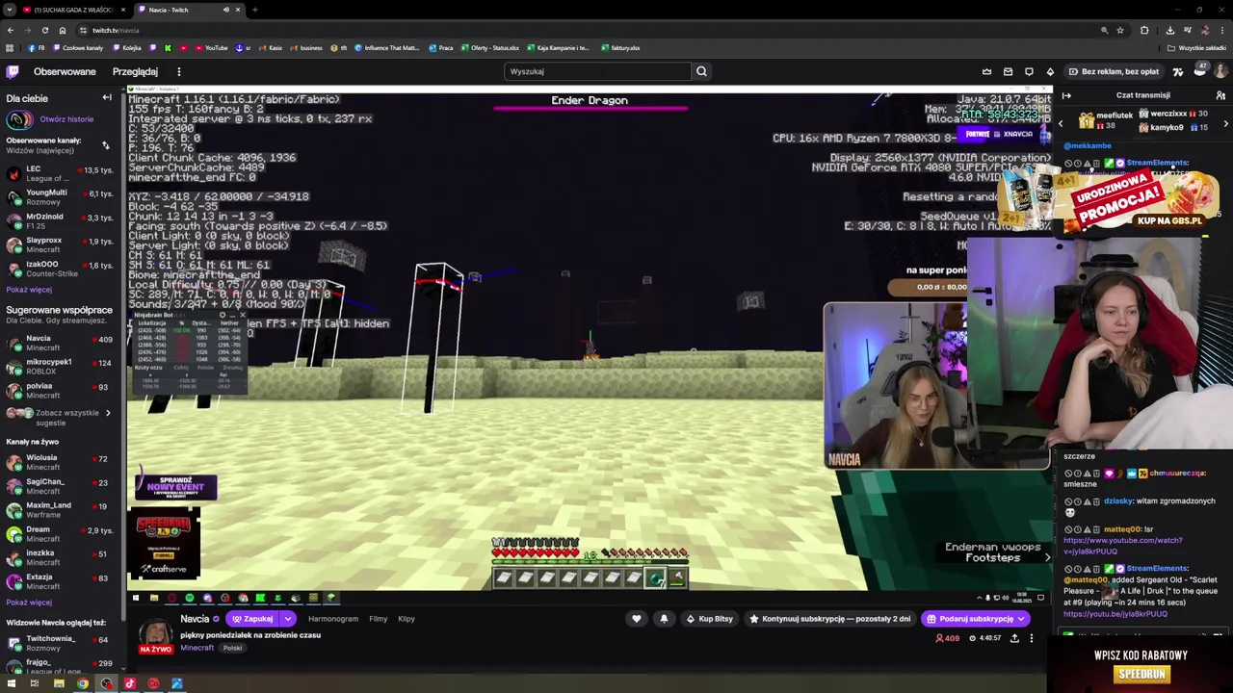
Task: Expand the Zapukaj dropdown arrow
Action: [x=287, y=619]
